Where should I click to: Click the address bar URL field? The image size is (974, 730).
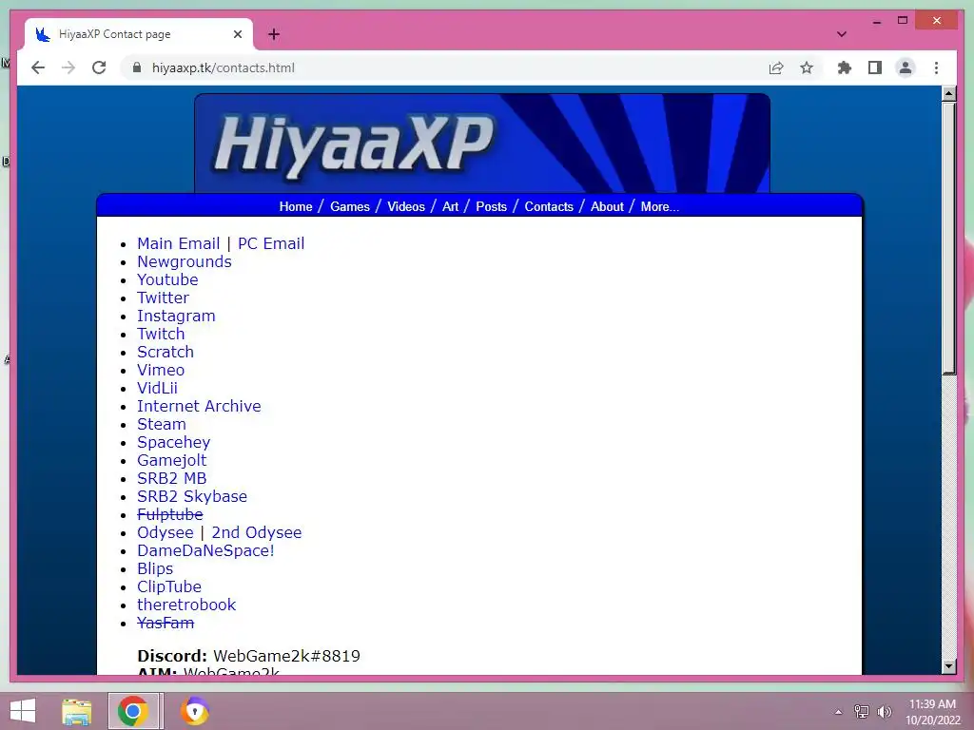[x=447, y=67]
